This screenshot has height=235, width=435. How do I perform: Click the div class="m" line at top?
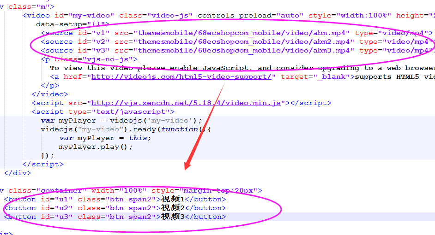(x=27, y=6)
